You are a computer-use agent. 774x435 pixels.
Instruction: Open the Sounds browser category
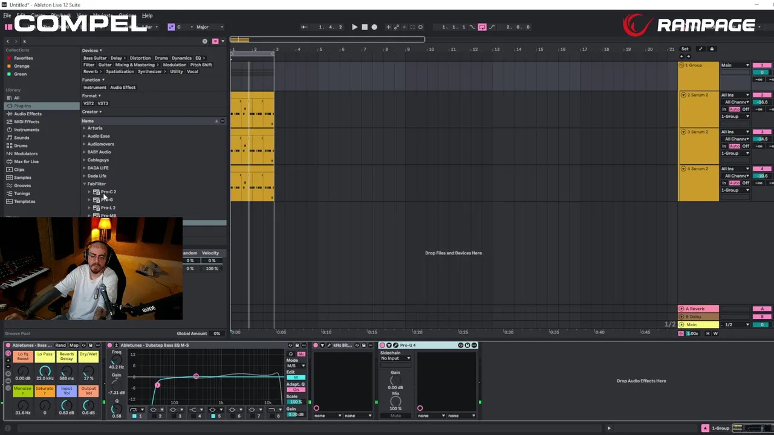(42, 138)
